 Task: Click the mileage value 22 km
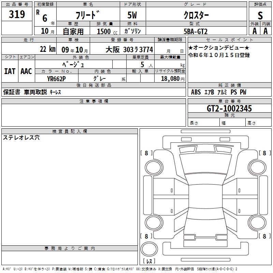click(48, 49)
